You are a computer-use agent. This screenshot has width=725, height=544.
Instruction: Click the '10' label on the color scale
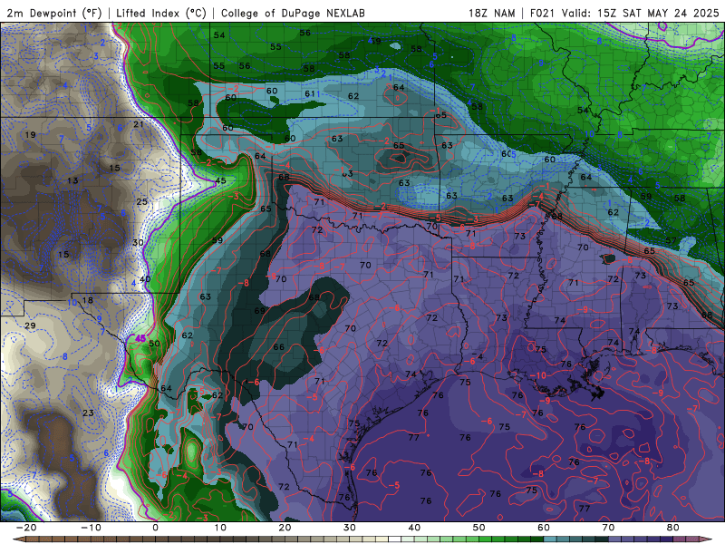[220, 528]
